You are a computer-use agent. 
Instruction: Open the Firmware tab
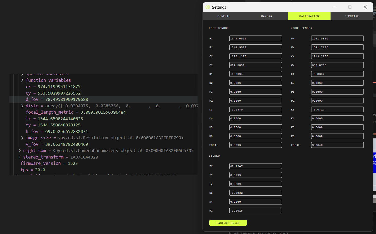point(352,16)
